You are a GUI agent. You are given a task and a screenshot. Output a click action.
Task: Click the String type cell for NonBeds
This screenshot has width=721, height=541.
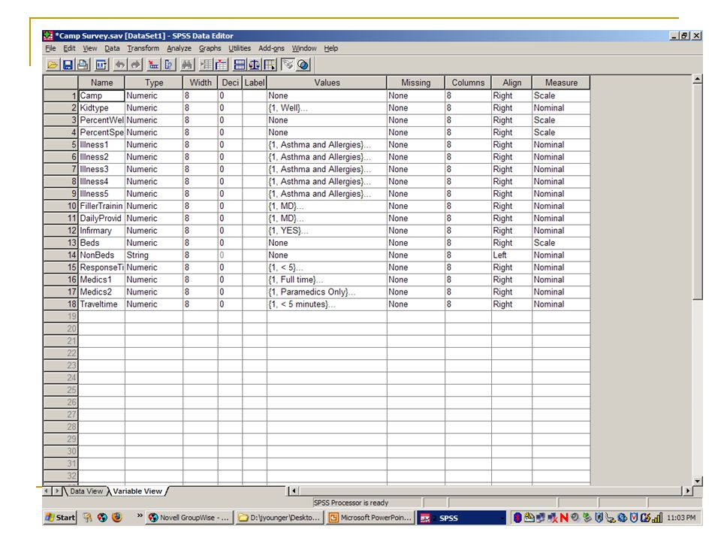tap(154, 255)
